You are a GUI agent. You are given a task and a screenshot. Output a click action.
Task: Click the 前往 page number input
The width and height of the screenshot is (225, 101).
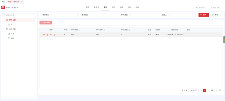[x=216, y=90]
